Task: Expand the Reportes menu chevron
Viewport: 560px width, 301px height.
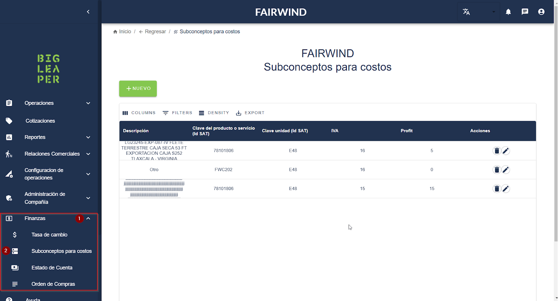Action: click(88, 137)
